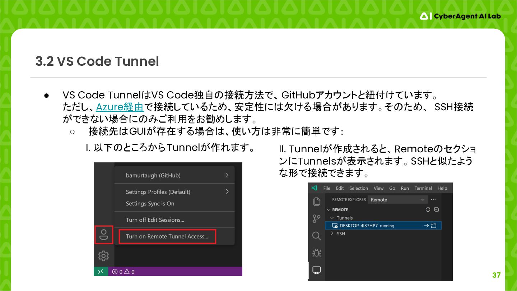
Task: Open the Selection menu
Action: (x=359, y=188)
